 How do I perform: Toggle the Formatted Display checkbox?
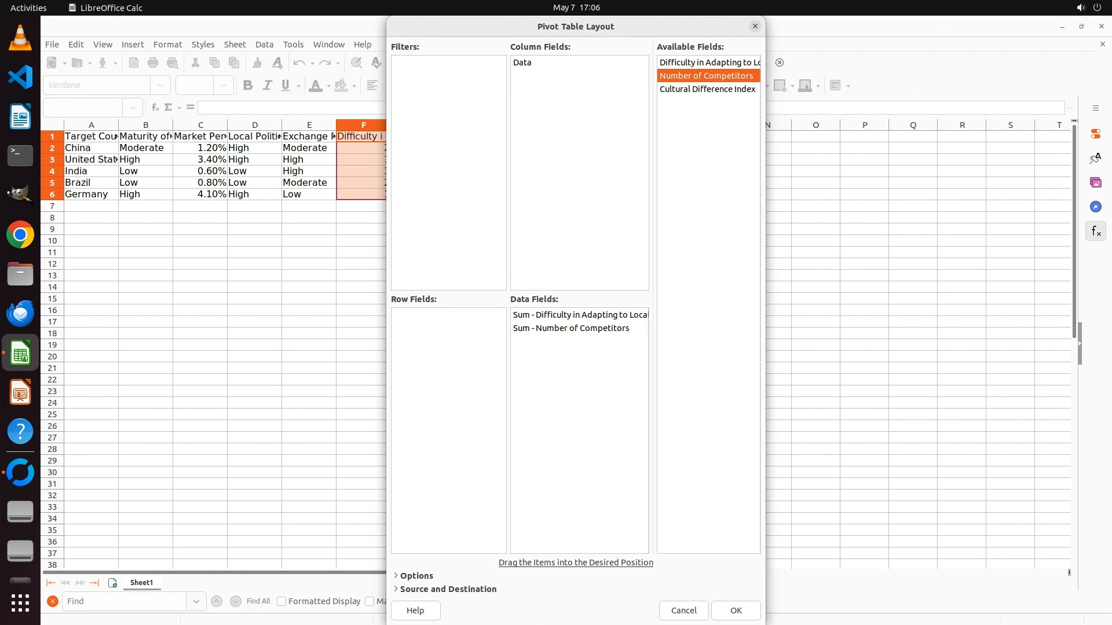point(281,601)
